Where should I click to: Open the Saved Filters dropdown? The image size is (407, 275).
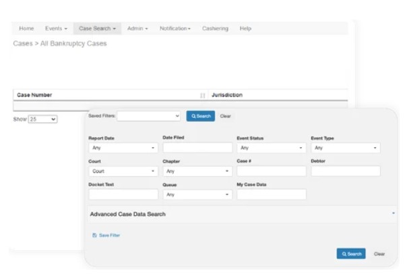pyautogui.click(x=149, y=116)
